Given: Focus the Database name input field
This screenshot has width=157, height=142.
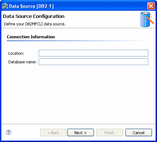Looking at the screenshot, I should (x=94, y=62).
